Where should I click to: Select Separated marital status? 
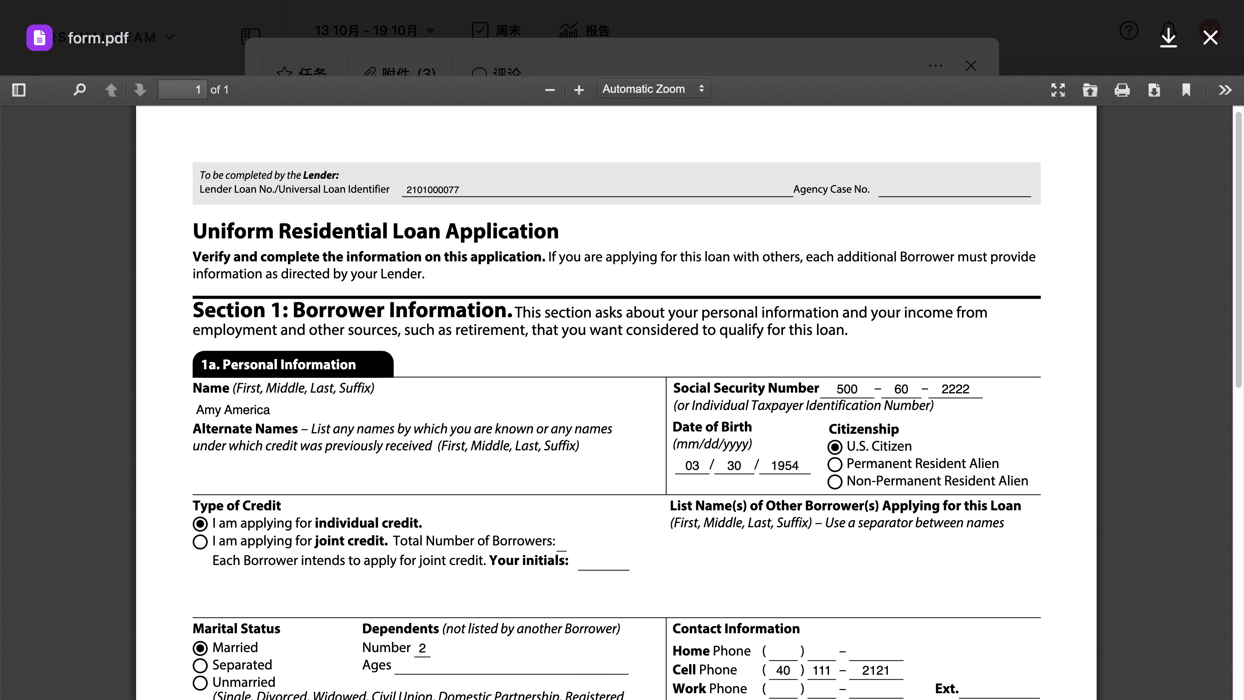(200, 665)
